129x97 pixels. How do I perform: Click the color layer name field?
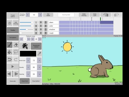coord(53,26)
